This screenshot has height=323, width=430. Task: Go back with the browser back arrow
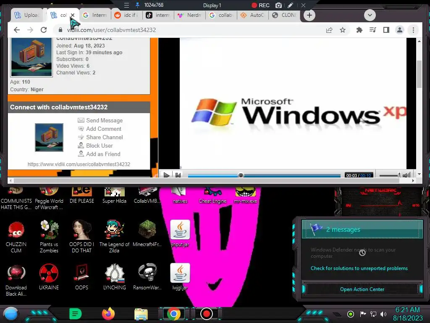coord(17,30)
